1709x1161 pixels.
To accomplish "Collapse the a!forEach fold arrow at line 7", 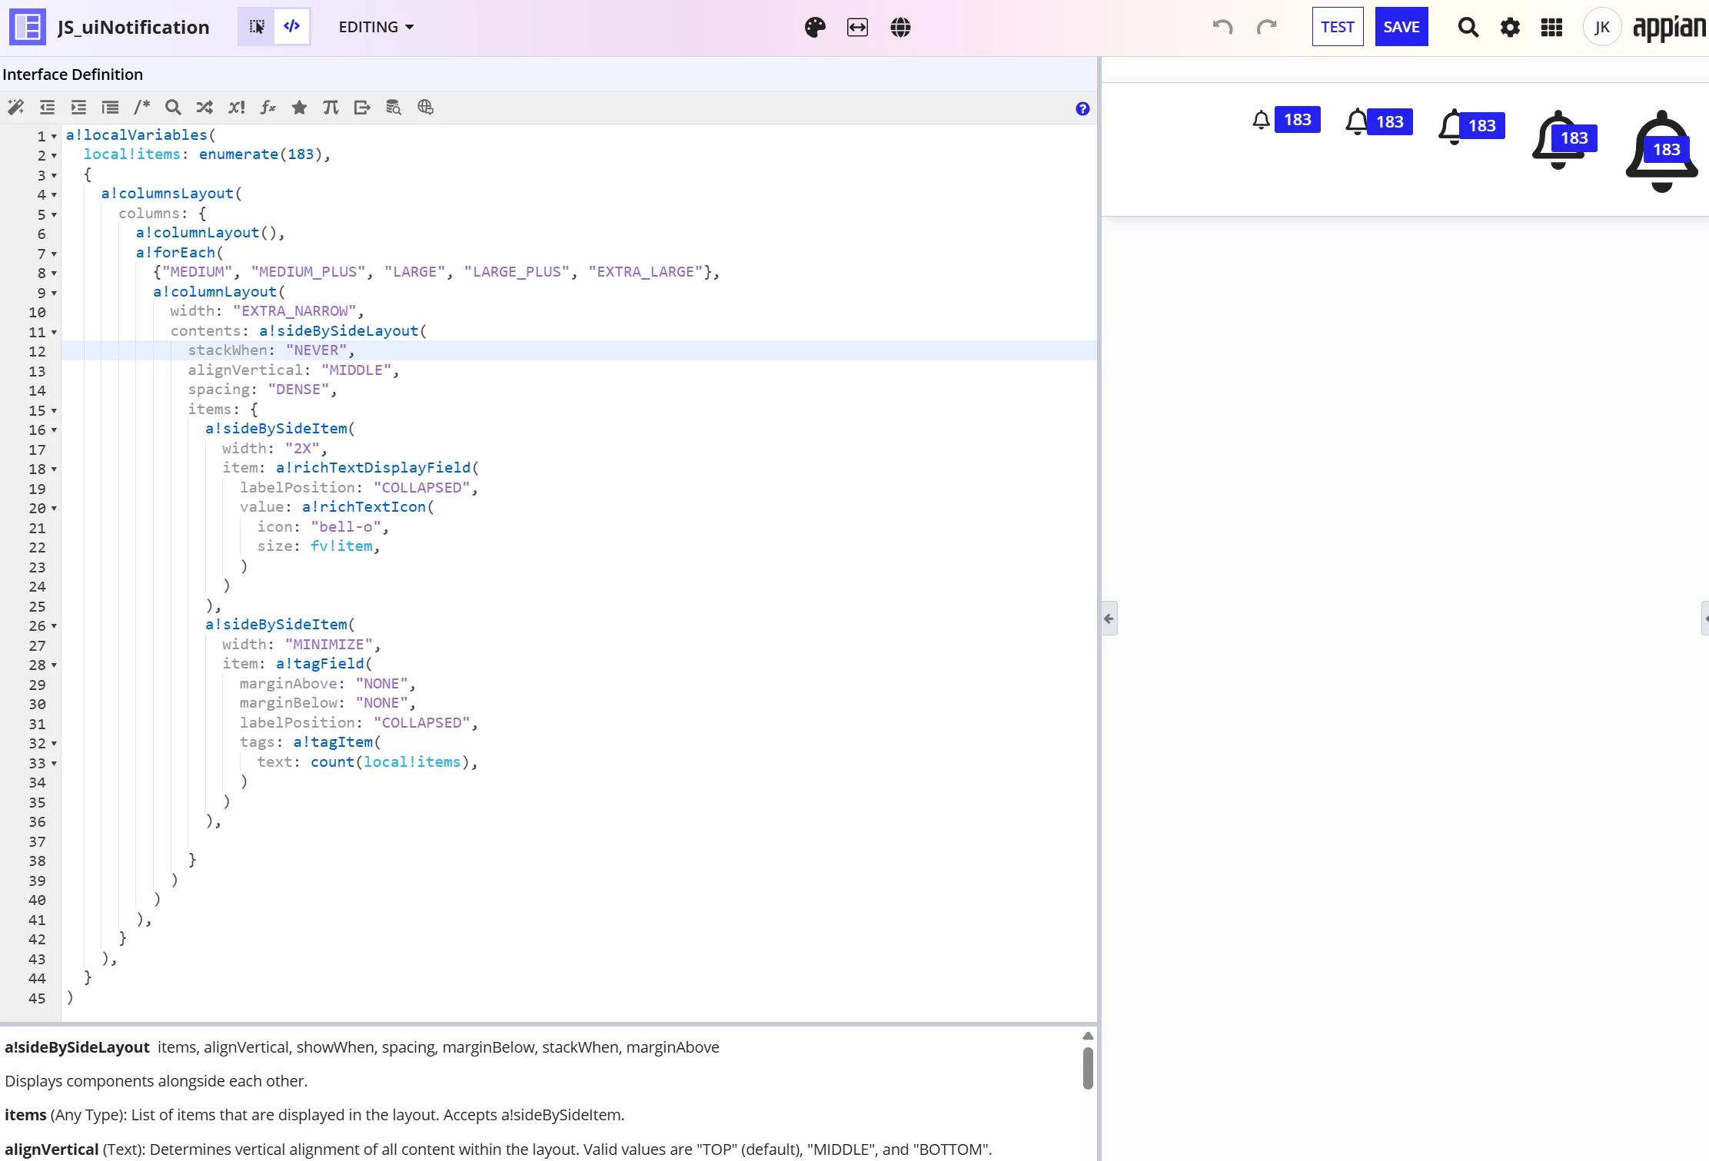I will [54, 254].
